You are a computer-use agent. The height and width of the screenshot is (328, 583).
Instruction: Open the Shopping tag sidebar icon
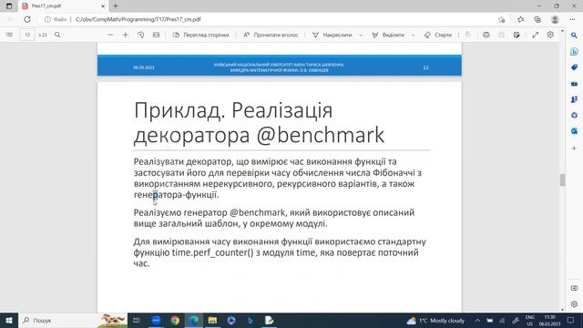coord(574,67)
